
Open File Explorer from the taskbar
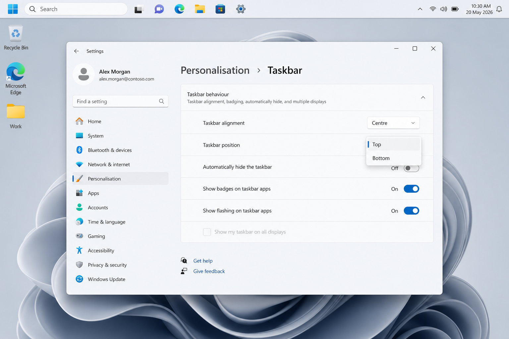click(200, 9)
